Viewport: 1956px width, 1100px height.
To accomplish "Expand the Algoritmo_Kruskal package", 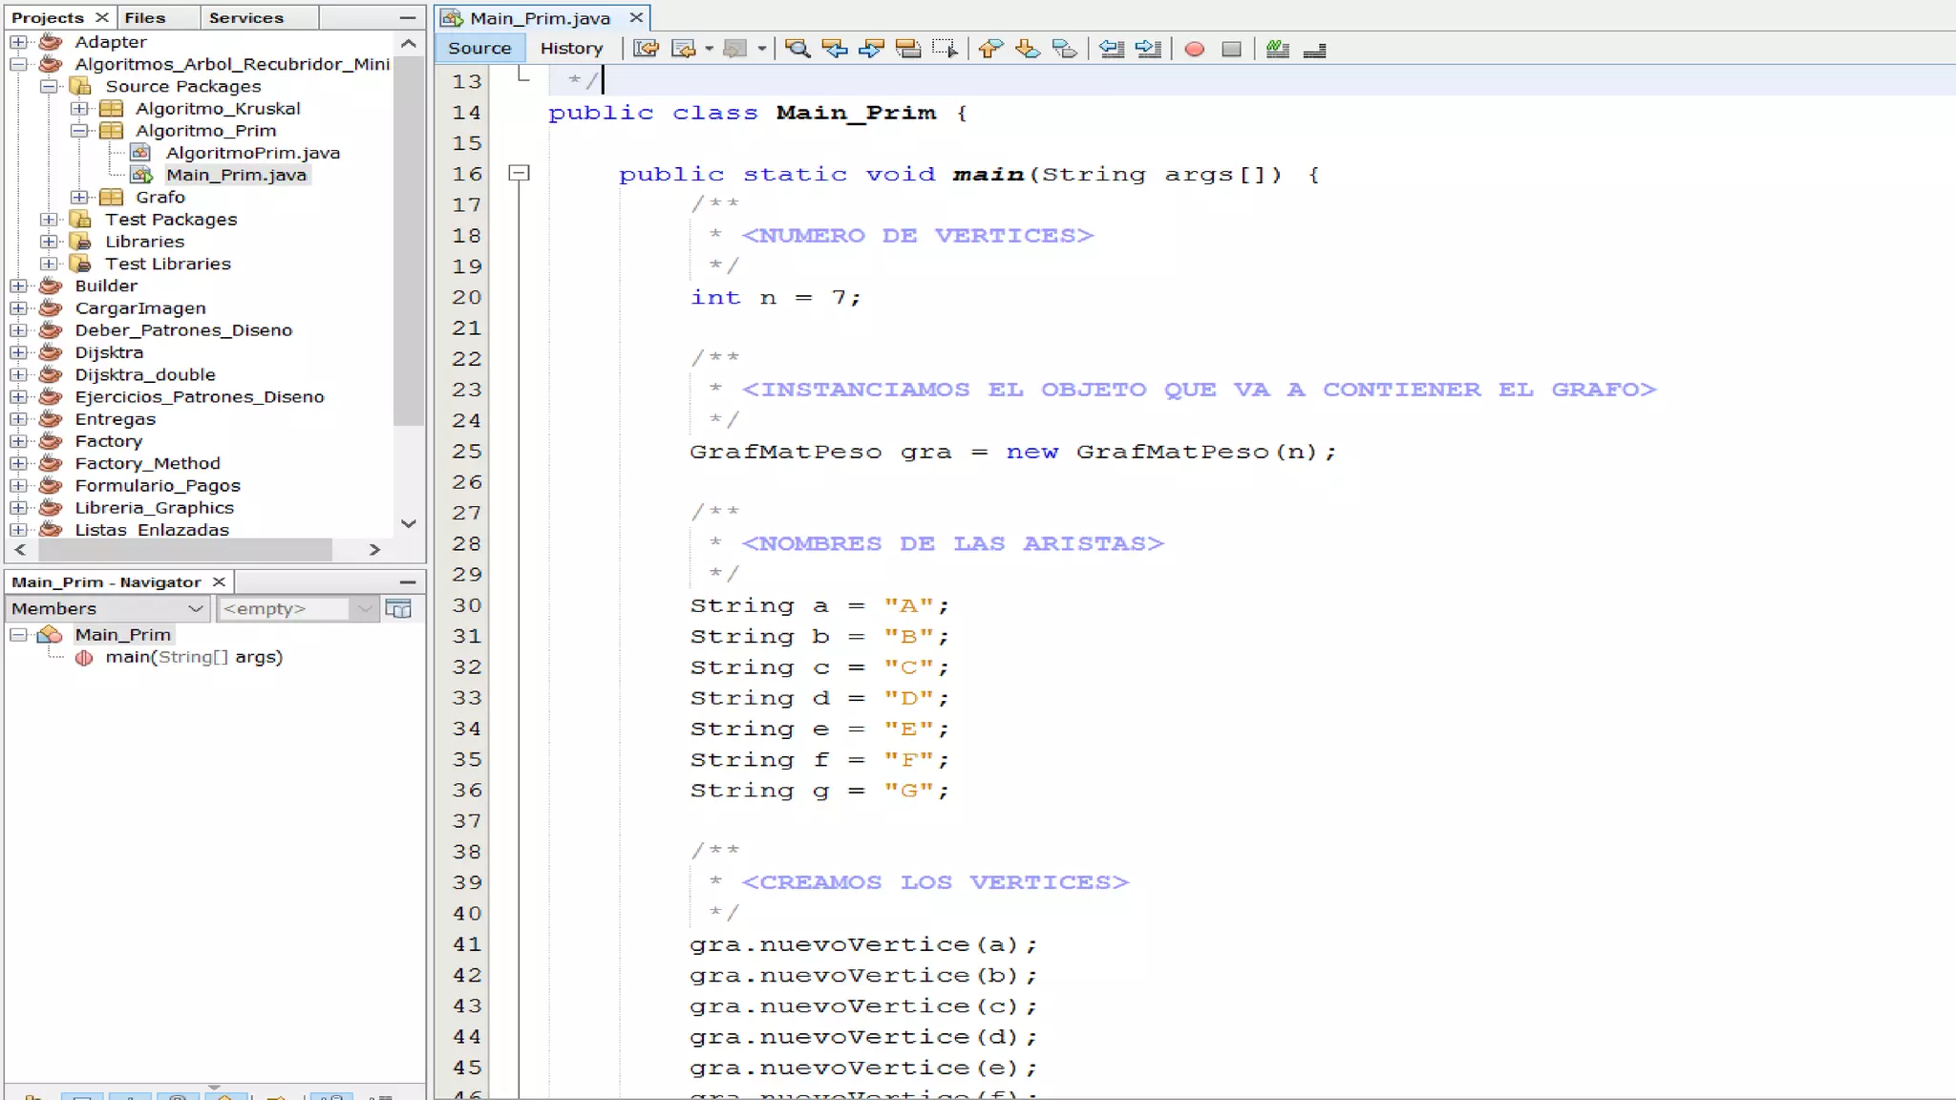I will (x=80, y=109).
